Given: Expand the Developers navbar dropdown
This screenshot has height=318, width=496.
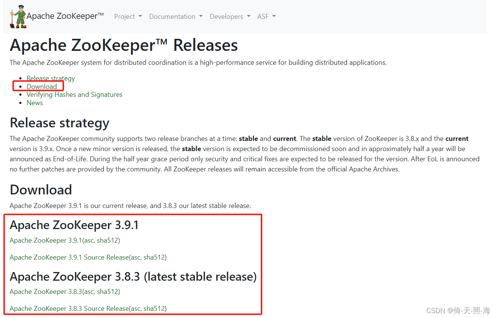Looking at the screenshot, I should (230, 17).
